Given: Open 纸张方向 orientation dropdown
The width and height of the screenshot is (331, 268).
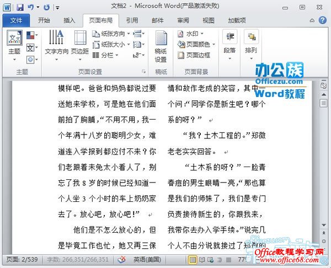Looking at the screenshot, I should click(111, 34).
